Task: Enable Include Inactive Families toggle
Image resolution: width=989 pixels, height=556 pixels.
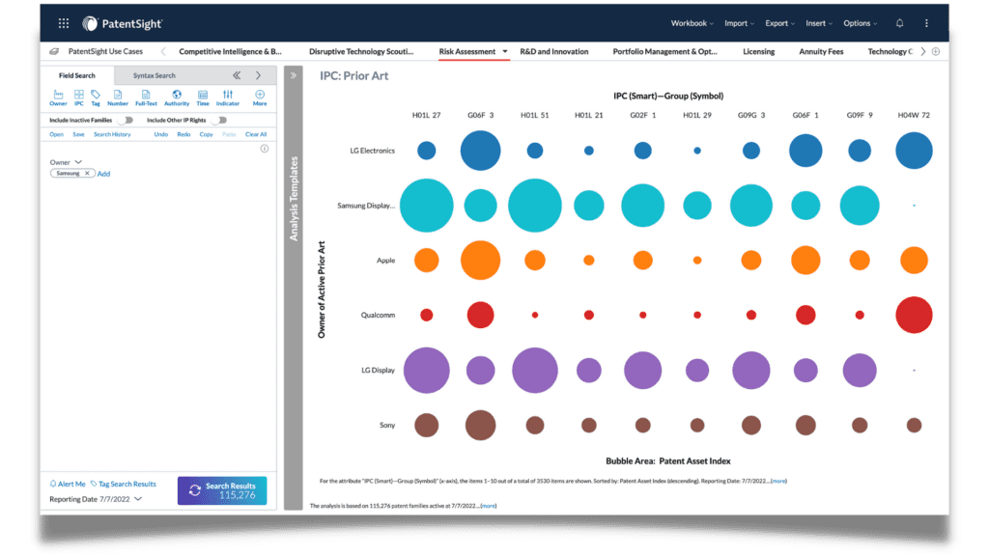Action: [126, 120]
